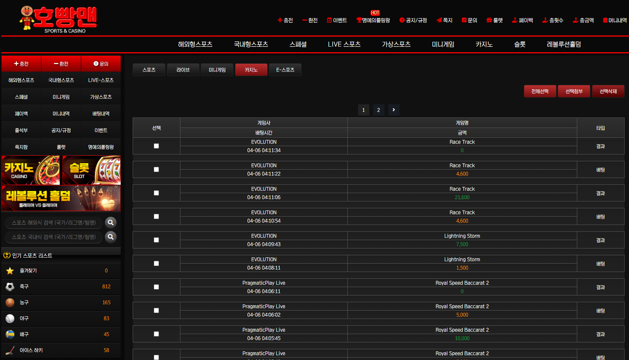Select the soccer ball icon in sports list

pos(10,287)
